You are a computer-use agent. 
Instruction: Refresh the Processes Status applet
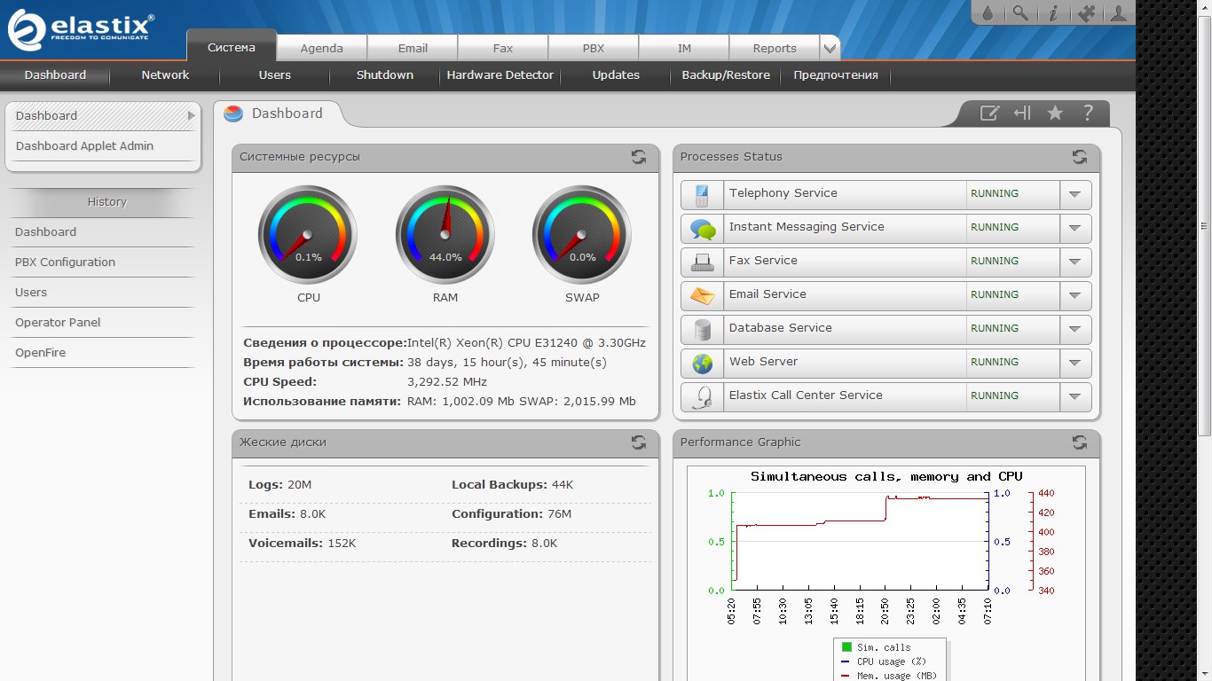pyautogui.click(x=1080, y=157)
